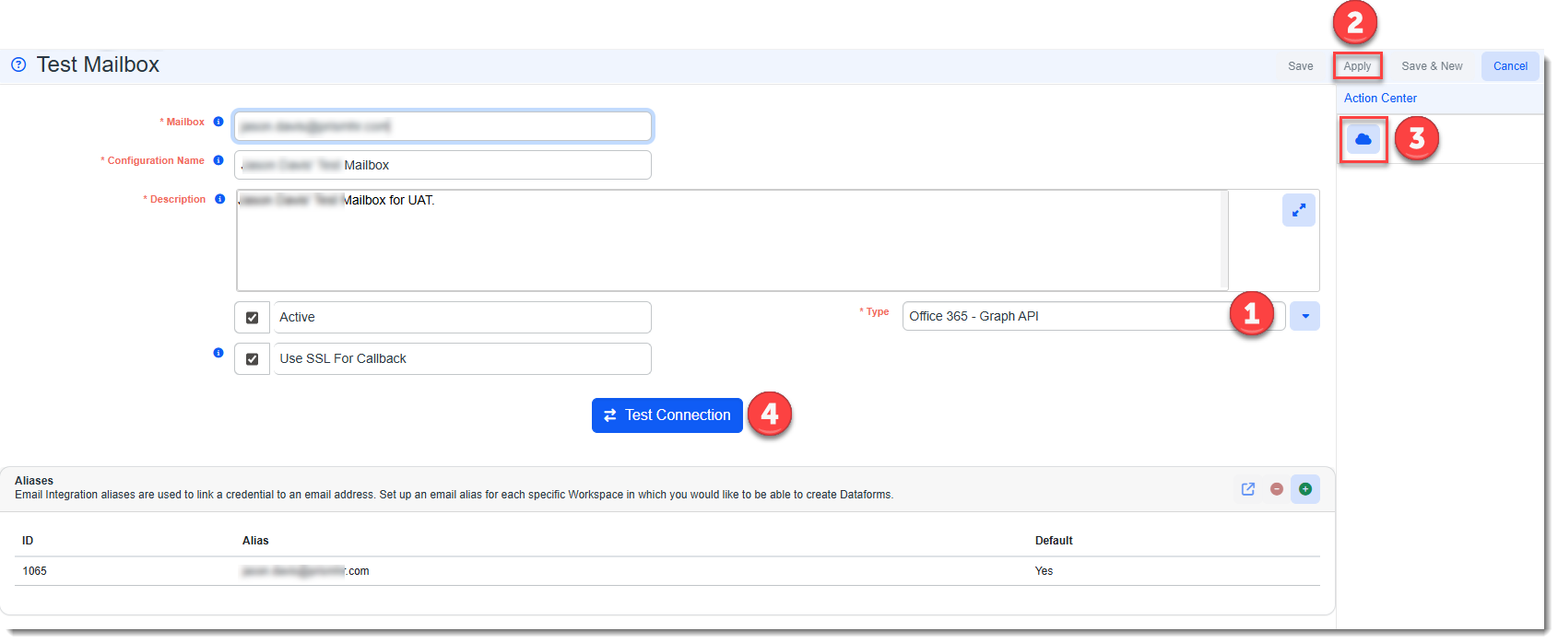Screen dimensions: 1558x643
Task: Expand the Description field to full size
Action: (x=1298, y=210)
